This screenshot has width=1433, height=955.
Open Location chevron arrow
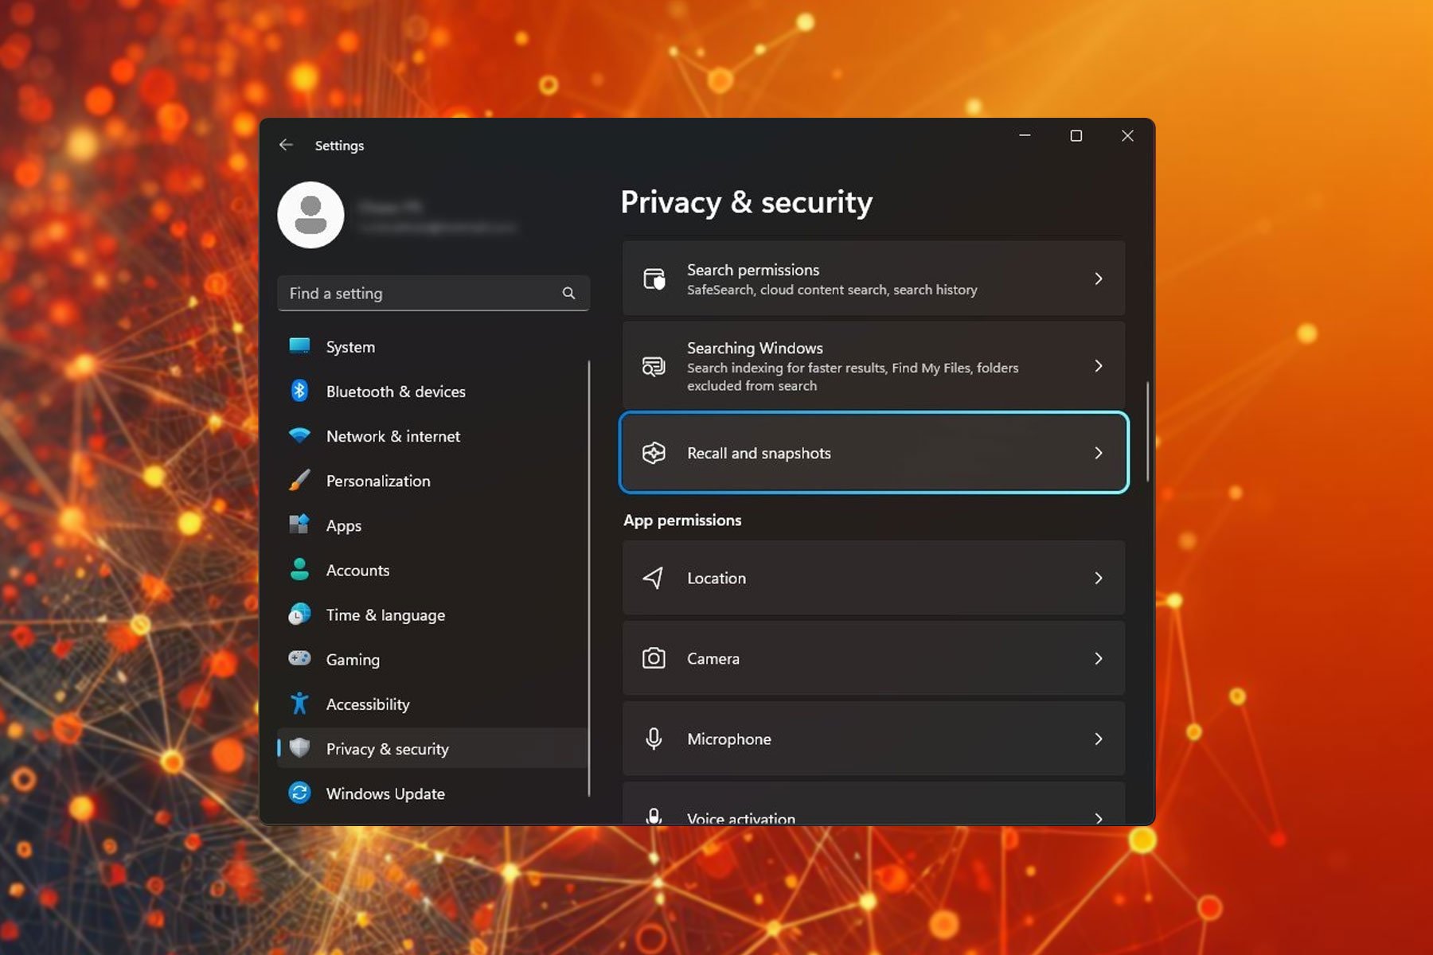1099,578
